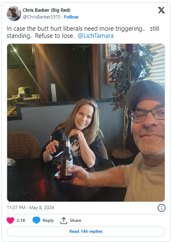The height and width of the screenshot is (242, 171).
Task: Like the tweet with the heart icon
Action: click(x=11, y=220)
